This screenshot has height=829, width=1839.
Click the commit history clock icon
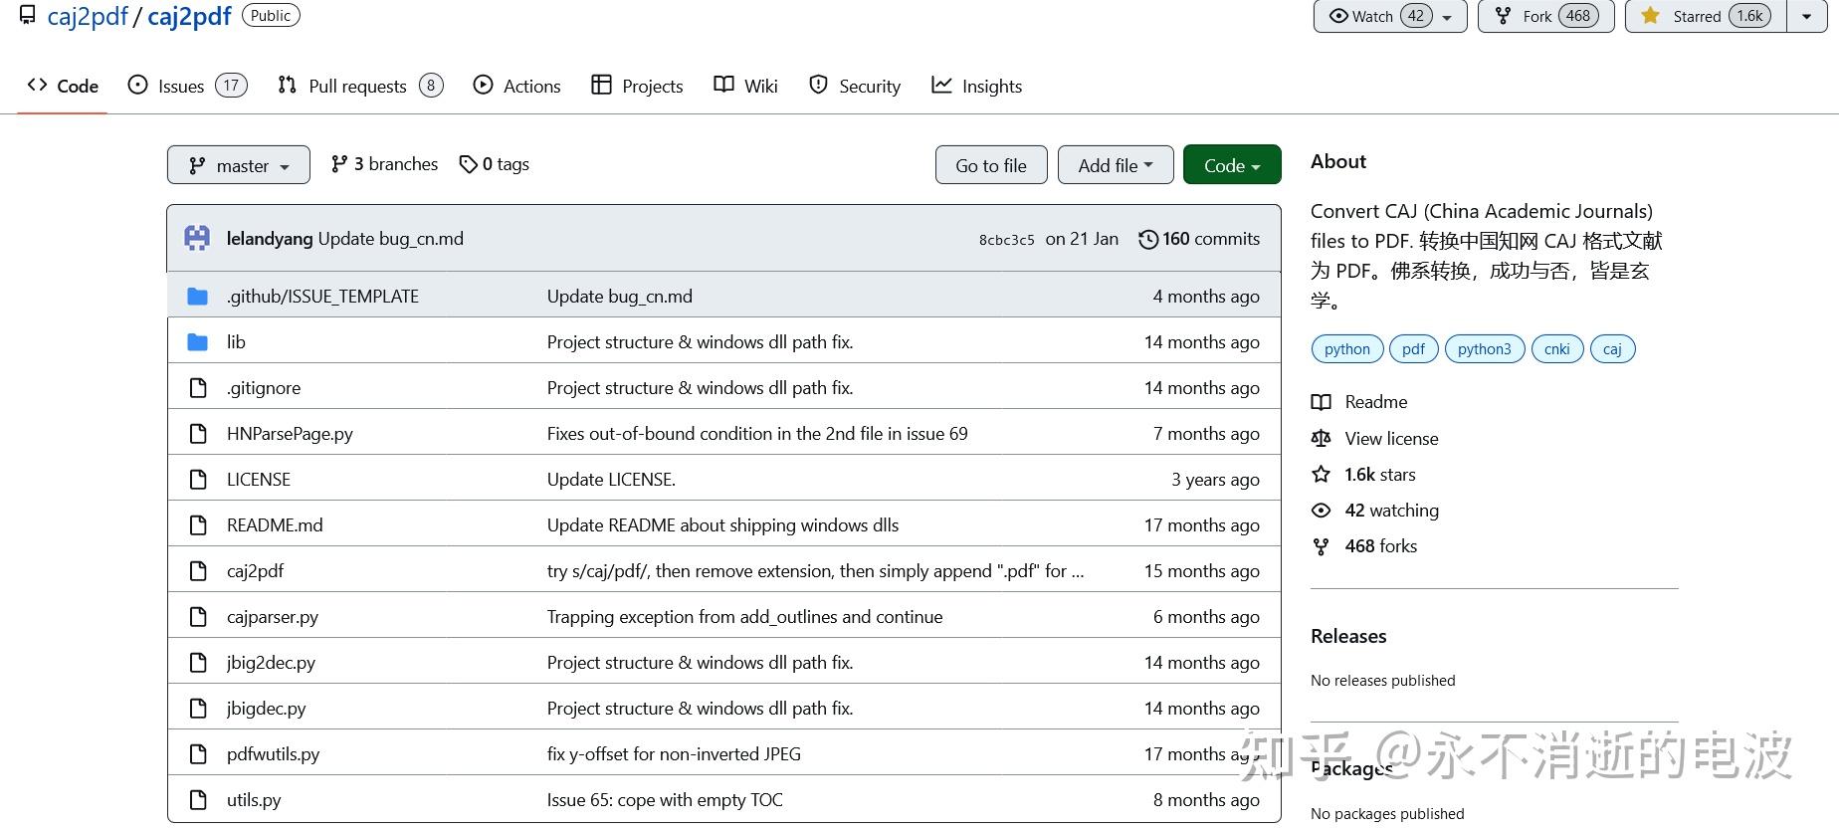1147,239
